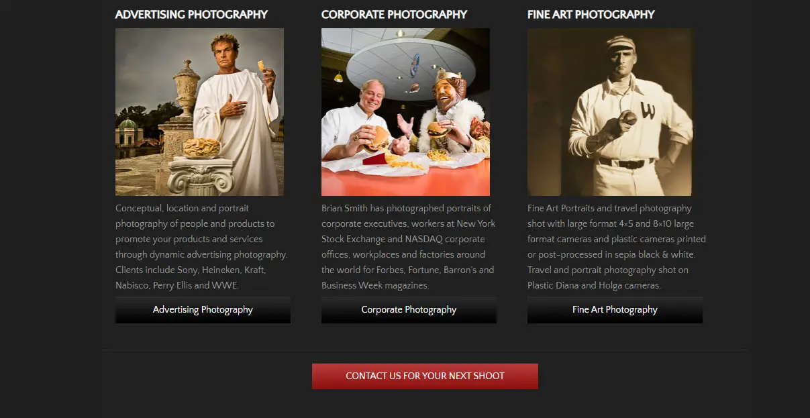Viewport: 810px width, 418px height.
Task: Click the Advertising Photography heading
Action: click(191, 14)
